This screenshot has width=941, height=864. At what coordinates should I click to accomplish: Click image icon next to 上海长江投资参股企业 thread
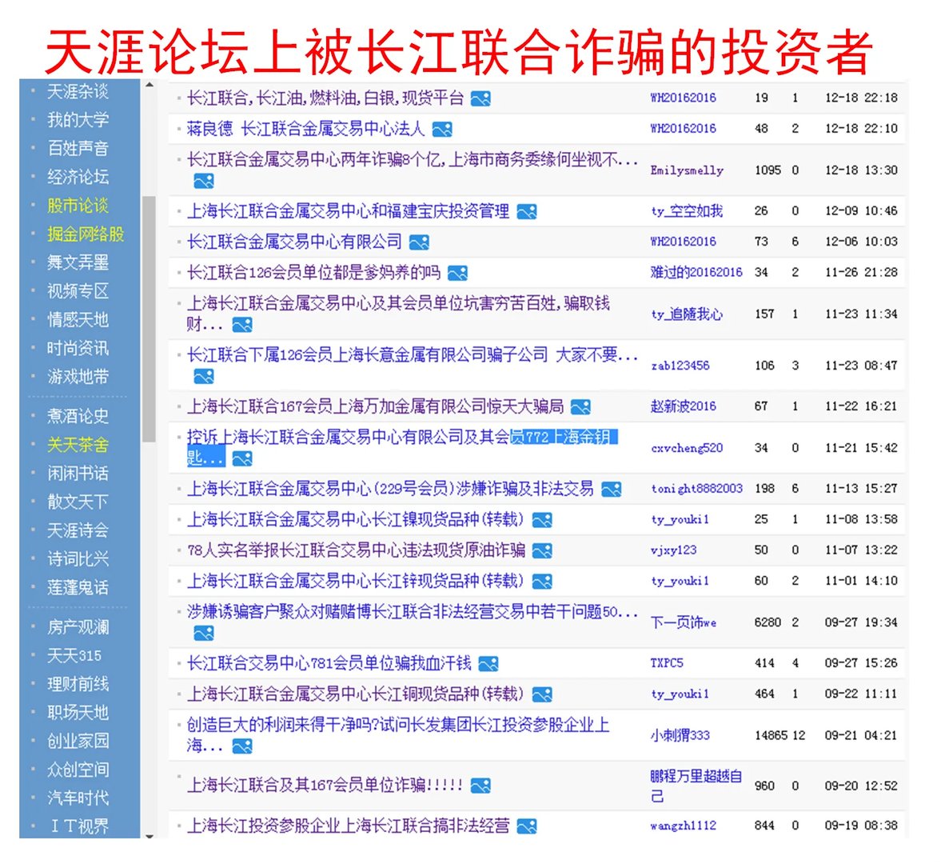point(525,825)
